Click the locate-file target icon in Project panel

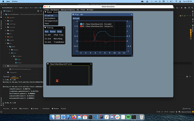click(38, 11)
